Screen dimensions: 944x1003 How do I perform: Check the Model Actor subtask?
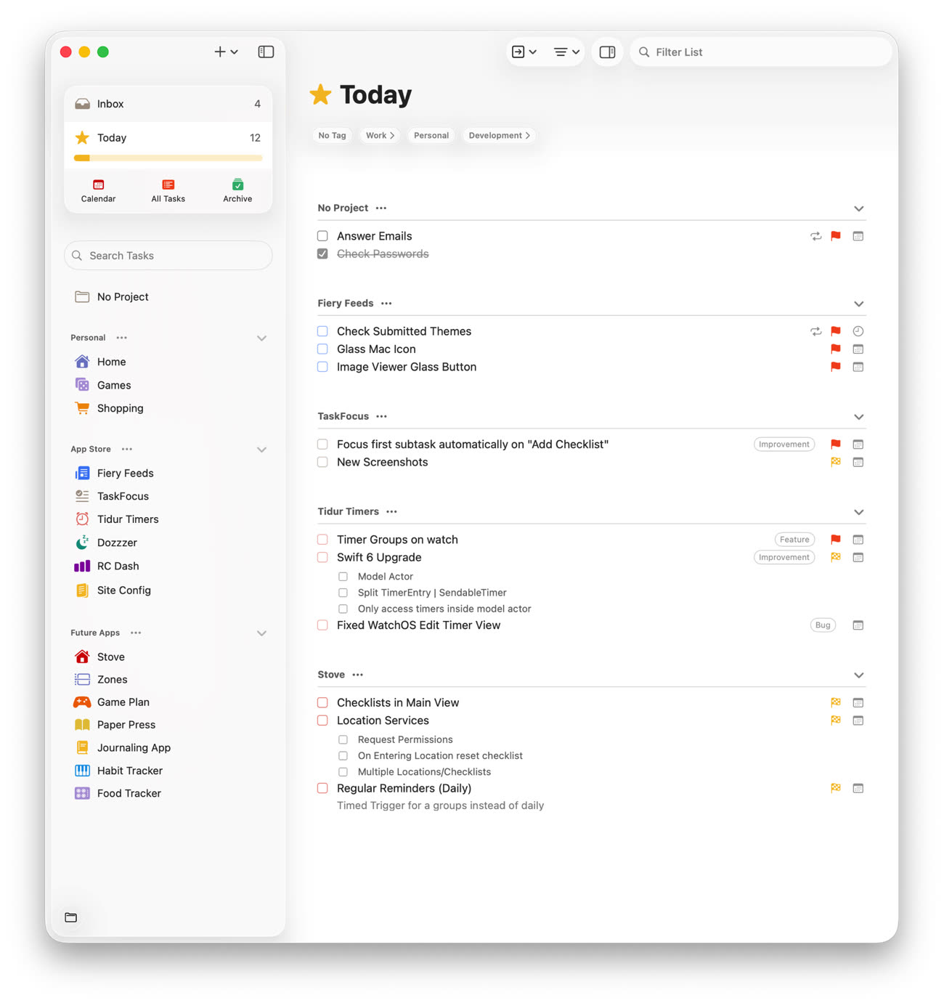coord(343,576)
